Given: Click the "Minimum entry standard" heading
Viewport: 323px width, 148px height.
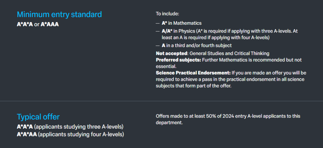Looking at the screenshot, I should pos(59,14).
